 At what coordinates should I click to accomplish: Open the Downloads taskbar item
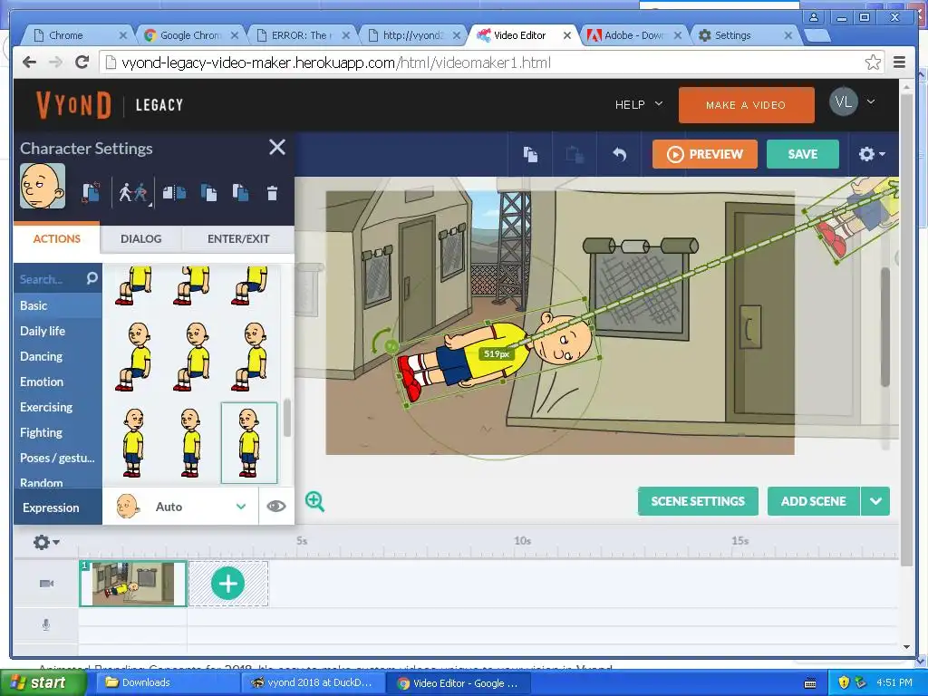click(x=167, y=683)
